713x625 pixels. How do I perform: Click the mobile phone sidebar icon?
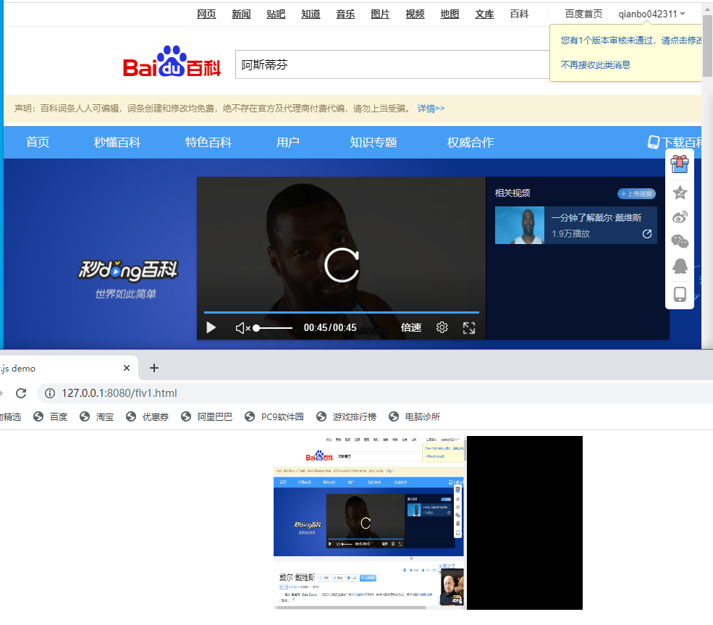pos(680,294)
